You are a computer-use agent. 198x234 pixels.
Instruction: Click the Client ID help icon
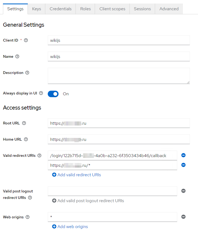click(26, 40)
